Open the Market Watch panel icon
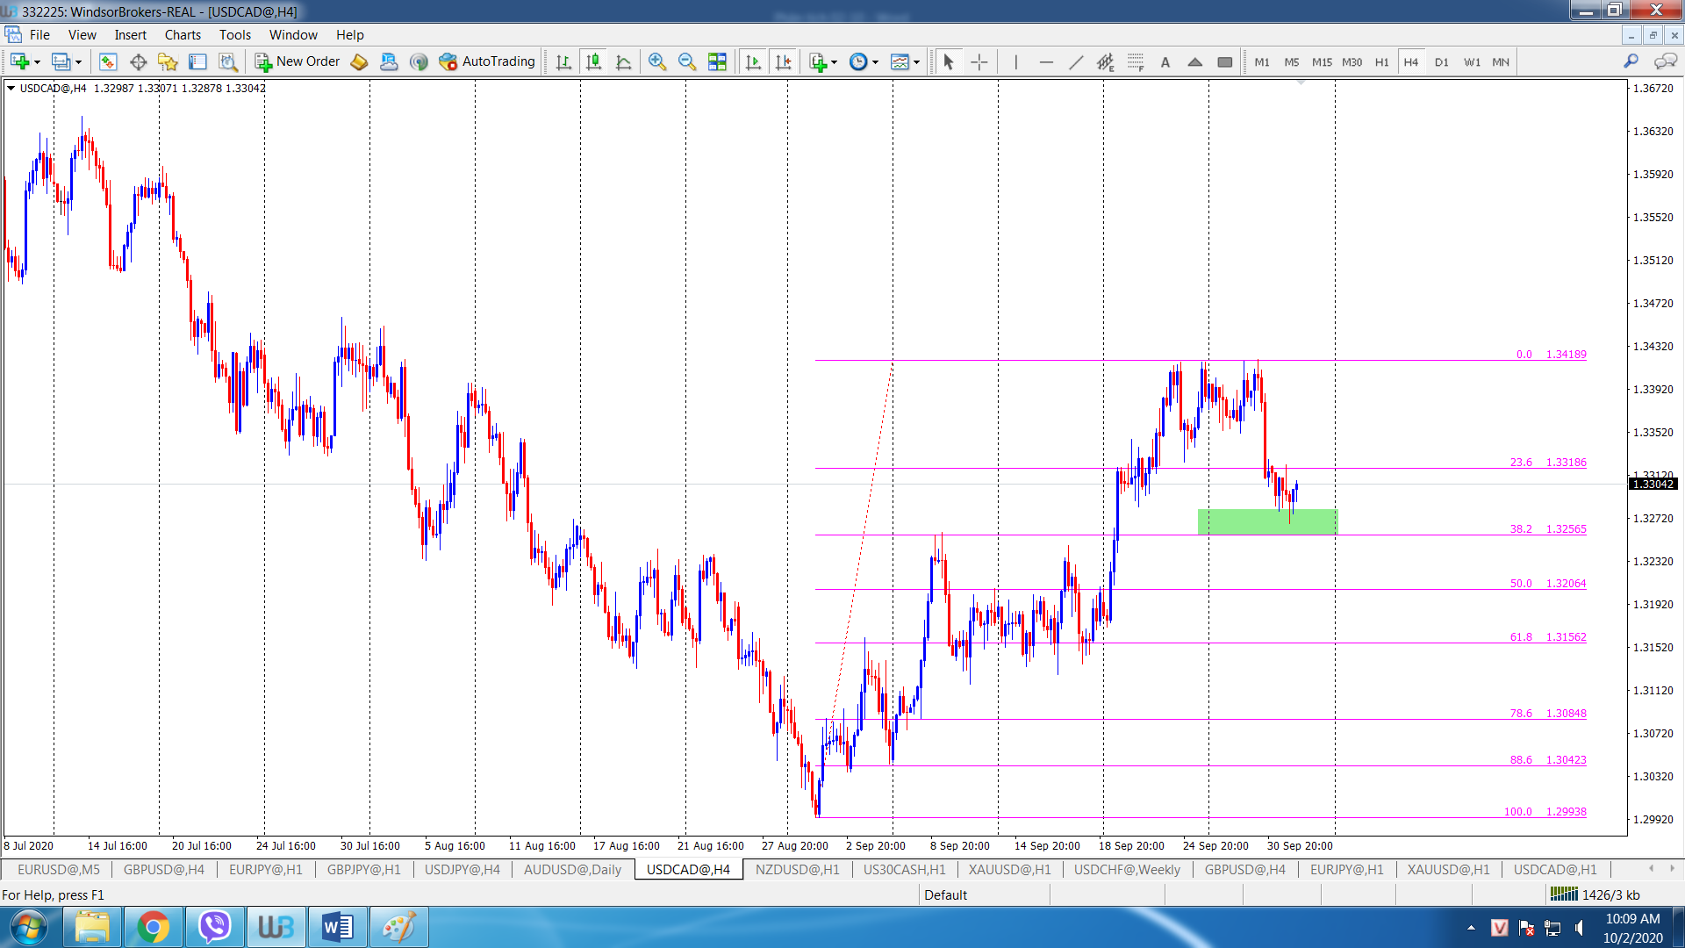 coord(108,61)
